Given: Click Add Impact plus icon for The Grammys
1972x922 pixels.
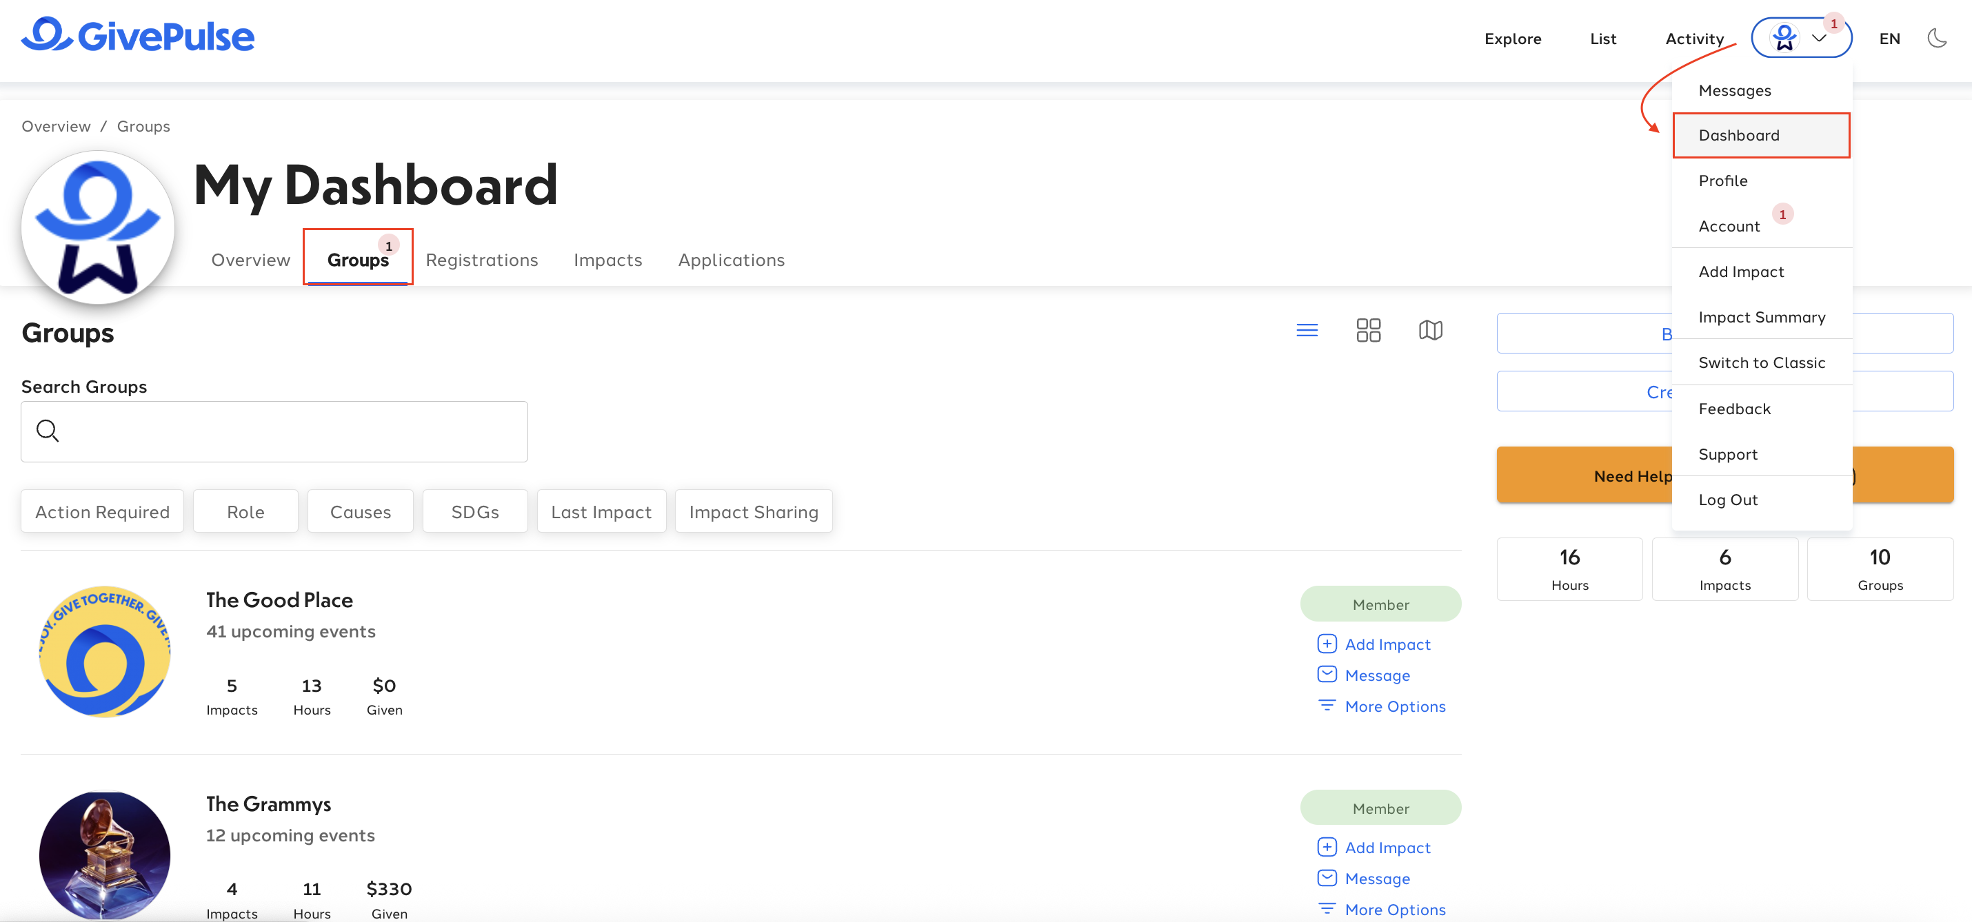Looking at the screenshot, I should point(1327,847).
